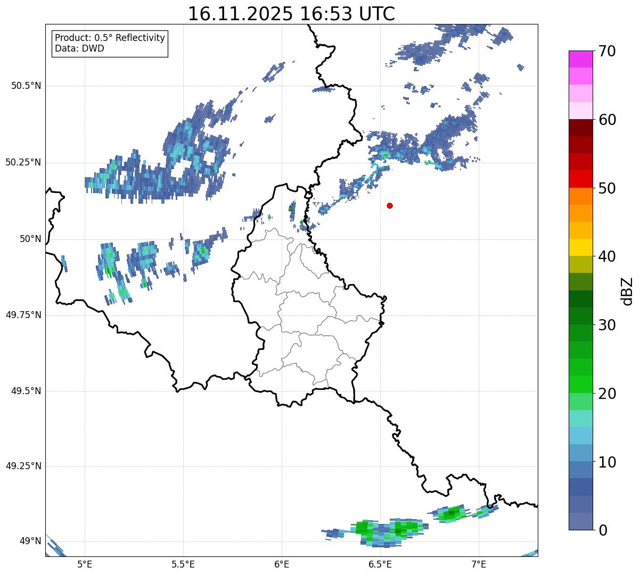Image resolution: width=640 pixels, height=575 pixels.
Task: Click the "dBZ" colorbar label
Action: coord(627,290)
